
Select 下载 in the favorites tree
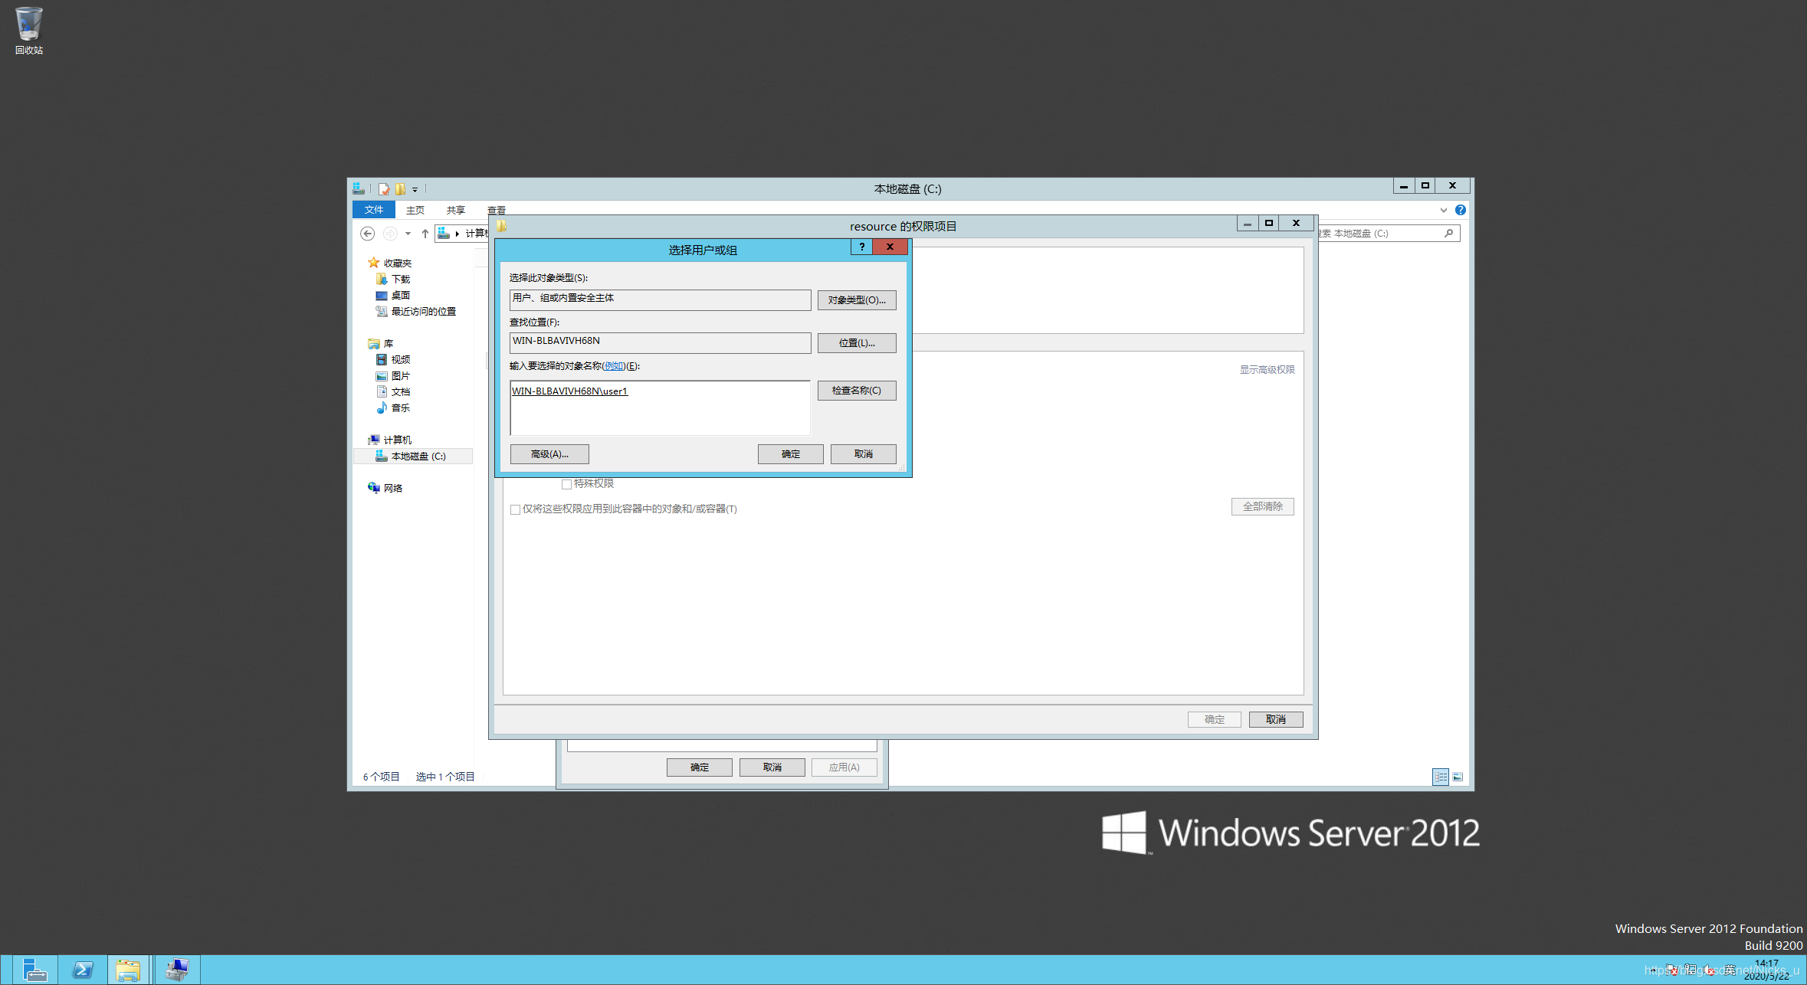[x=401, y=279]
